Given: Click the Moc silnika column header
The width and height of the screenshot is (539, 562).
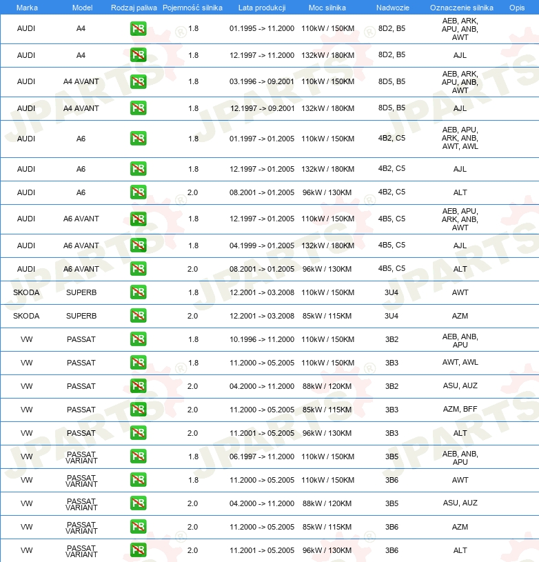Looking at the screenshot, I should [327, 8].
